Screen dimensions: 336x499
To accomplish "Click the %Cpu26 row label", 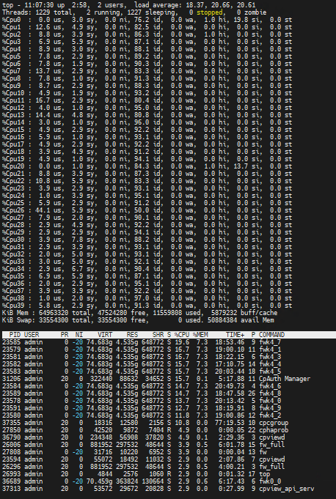I will coord(13,210).
